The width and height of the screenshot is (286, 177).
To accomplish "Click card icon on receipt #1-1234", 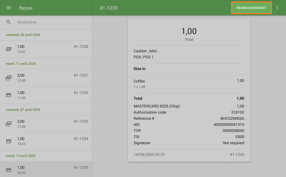I will pos(9,141).
